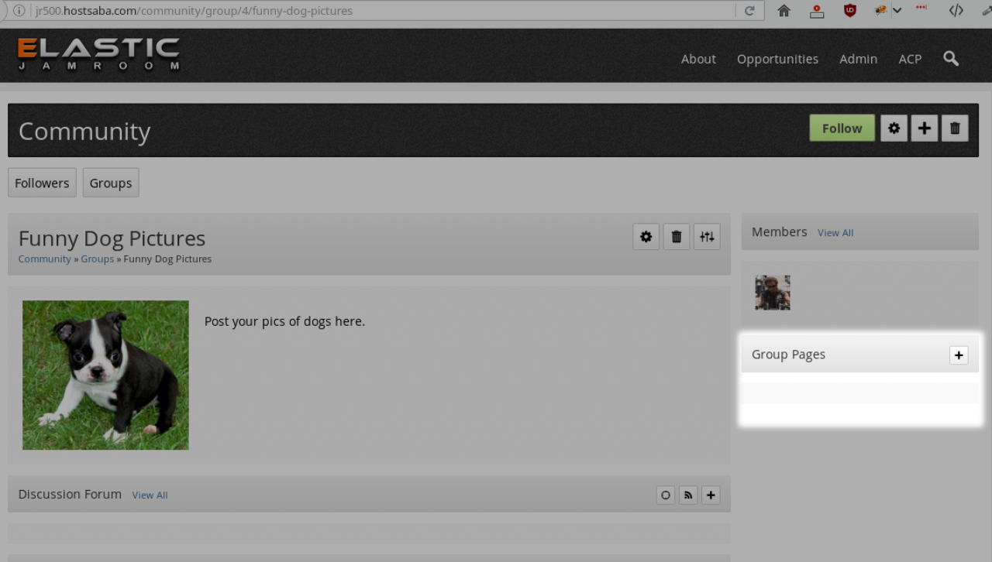Click the red-dot tray extension icon
The width and height of the screenshot is (992, 562).
[817, 11]
